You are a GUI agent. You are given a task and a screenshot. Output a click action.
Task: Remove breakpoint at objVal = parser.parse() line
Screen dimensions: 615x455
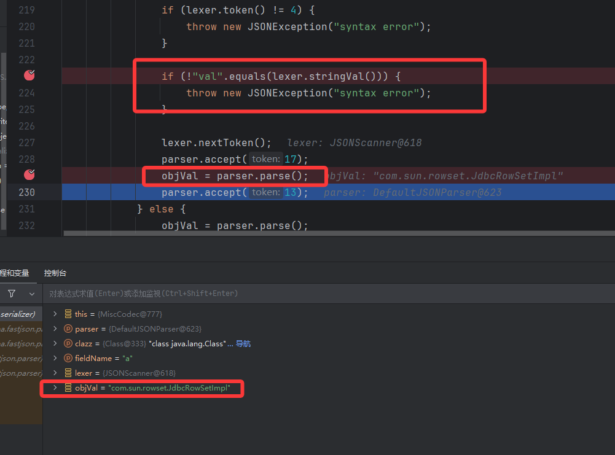[x=29, y=175]
